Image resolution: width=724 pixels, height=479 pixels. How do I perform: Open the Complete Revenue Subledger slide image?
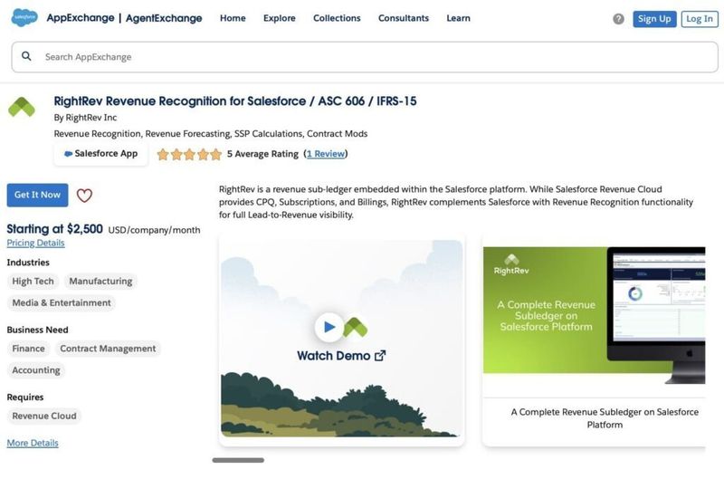pos(594,315)
